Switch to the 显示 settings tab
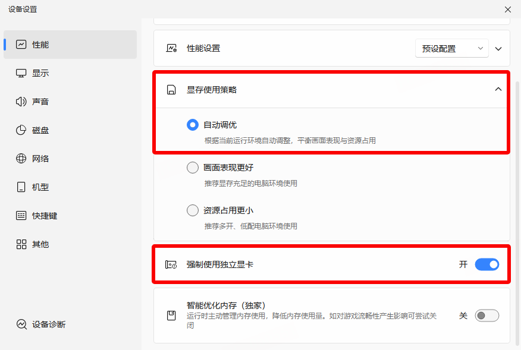The width and height of the screenshot is (521, 350). [40, 73]
